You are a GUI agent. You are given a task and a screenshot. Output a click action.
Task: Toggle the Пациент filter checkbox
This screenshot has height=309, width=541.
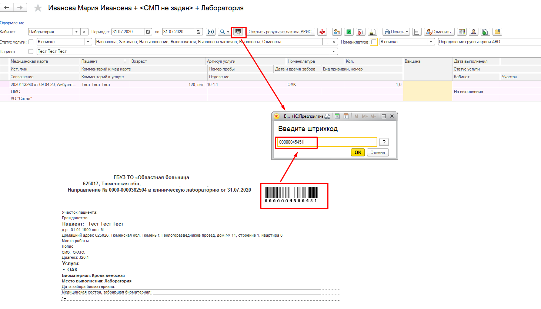coord(31,52)
